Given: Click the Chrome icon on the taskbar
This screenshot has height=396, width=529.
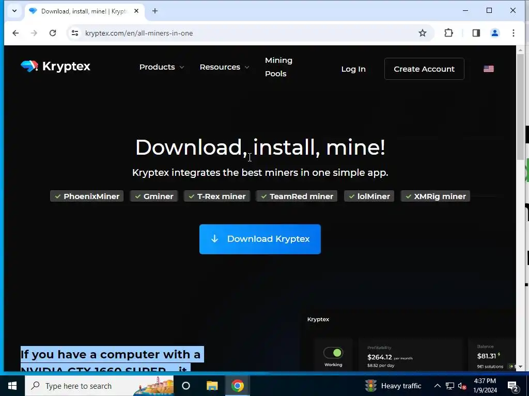Looking at the screenshot, I should click(238, 386).
